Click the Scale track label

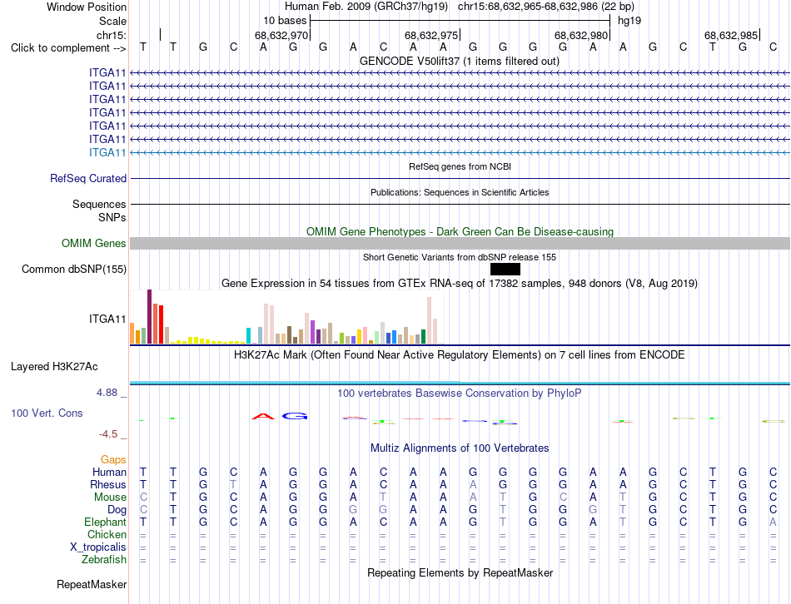click(x=112, y=21)
